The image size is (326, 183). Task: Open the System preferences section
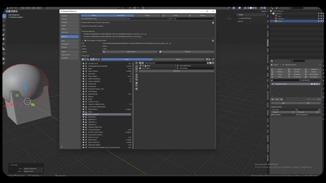pos(69,51)
